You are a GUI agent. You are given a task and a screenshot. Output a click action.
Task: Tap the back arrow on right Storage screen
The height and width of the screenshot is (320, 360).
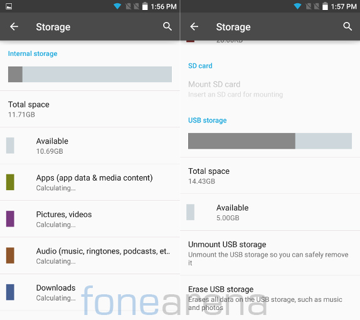[194, 26]
